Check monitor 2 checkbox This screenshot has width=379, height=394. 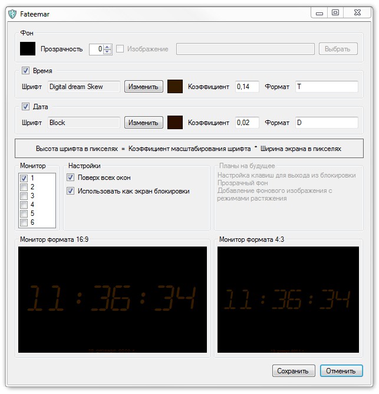point(24,187)
